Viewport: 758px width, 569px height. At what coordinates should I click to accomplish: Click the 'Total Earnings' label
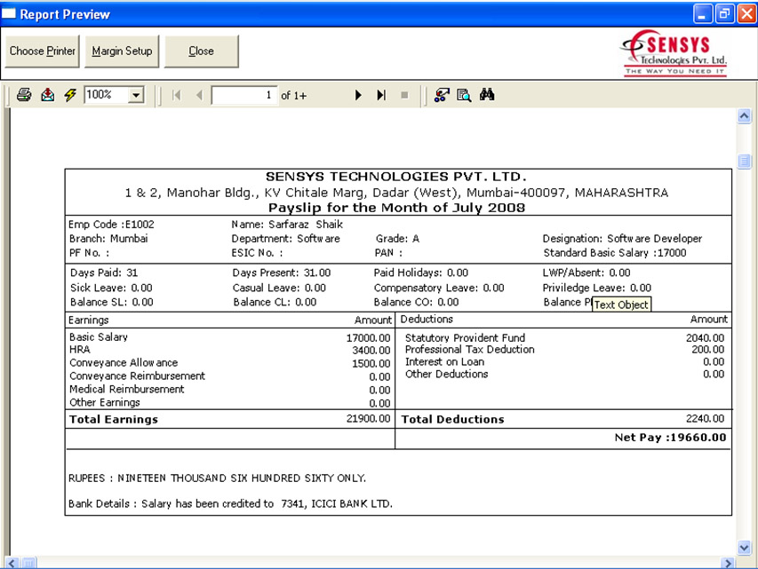114,419
